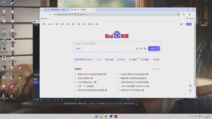Expand Chrome tab search dropdown arrow

(42, 10)
